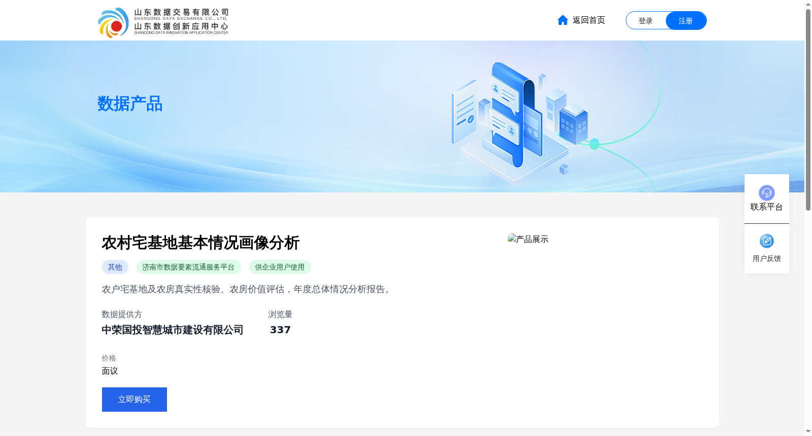812x436 pixels.
Task: Click the scrollbar up arrow
Action: [x=808, y=4]
